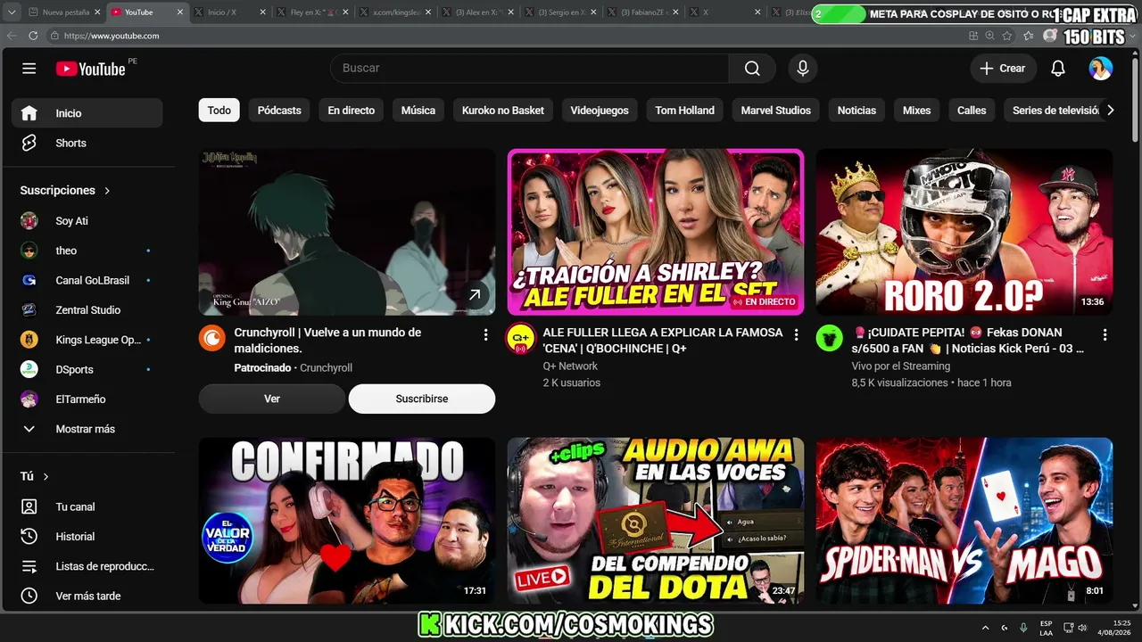This screenshot has width=1142, height=642.
Task: Click the browser back arrow
Action: 12,36
